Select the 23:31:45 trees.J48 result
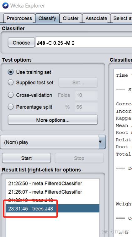The height and width of the screenshot is (237, 132). pyautogui.click(x=53, y=208)
